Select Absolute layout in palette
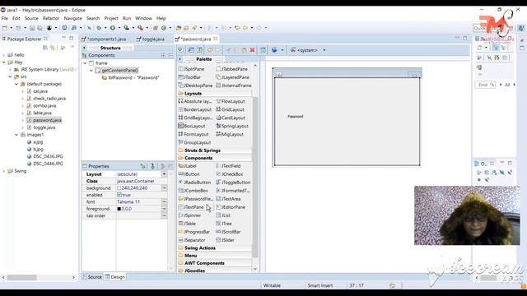Image resolution: width=527 pixels, height=296 pixels. [x=195, y=101]
